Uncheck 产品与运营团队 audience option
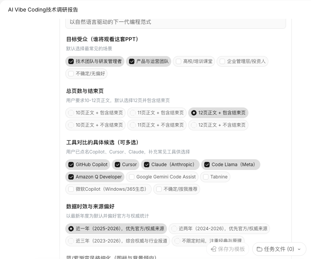This screenshot has width=311, height=259. pyautogui.click(x=148, y=61)
